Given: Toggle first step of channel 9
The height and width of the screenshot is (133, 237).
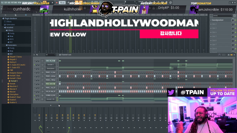Looking at the screenshot, I should coord(60,92).
